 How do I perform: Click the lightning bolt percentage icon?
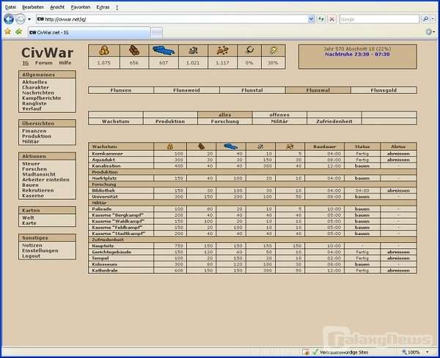coord(273,51)
